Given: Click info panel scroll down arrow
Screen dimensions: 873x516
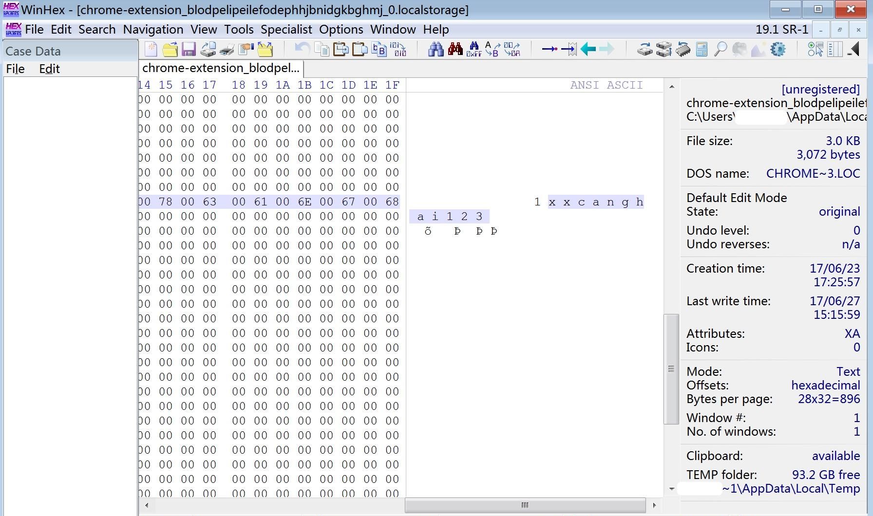Looking at the screenshot, I should (x=672, y=489).
